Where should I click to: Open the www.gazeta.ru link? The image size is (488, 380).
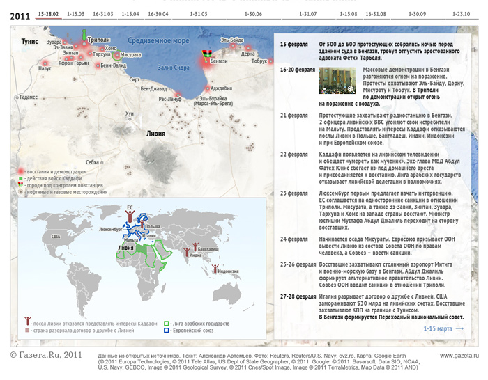[x=459, y=356]
